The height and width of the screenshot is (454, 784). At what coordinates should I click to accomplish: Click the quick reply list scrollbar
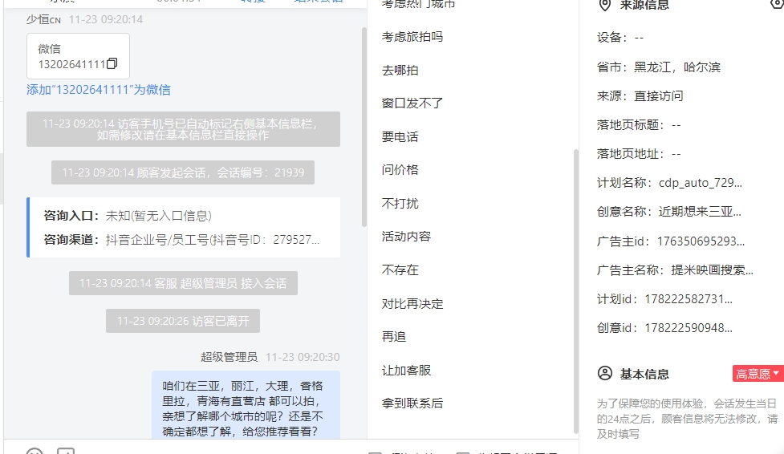(x=576, y=291)
